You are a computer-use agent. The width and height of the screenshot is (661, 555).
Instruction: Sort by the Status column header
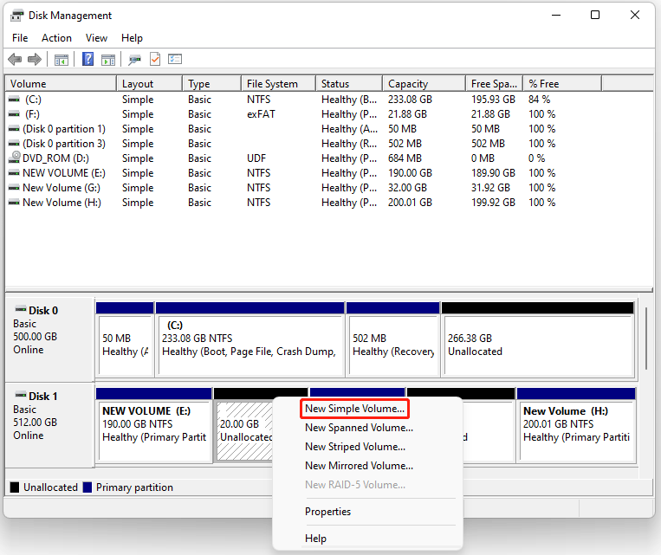(349, 84)
